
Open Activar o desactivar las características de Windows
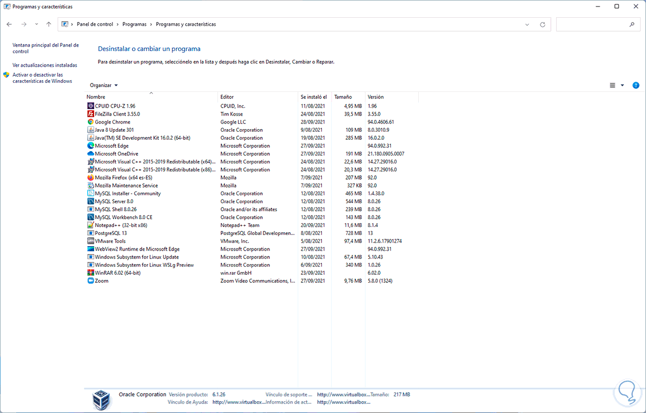[x=43, y=78]
